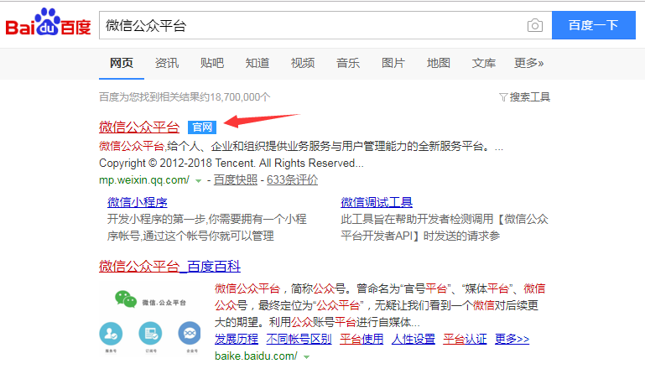Select the 网页 tab

point(122,63)
